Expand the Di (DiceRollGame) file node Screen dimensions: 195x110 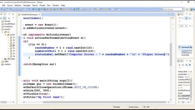pyautogui.click(x=8, y=46)
